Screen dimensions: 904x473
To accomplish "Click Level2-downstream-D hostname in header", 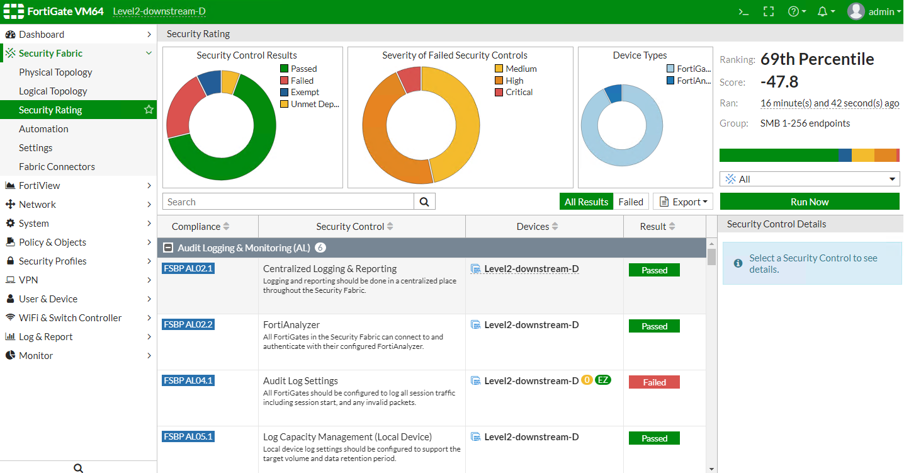I will coord(159,11).
